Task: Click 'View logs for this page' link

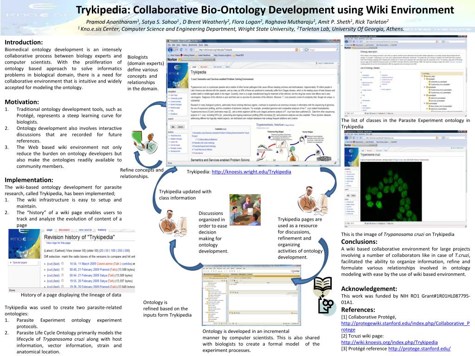Action: coord(58,243)
